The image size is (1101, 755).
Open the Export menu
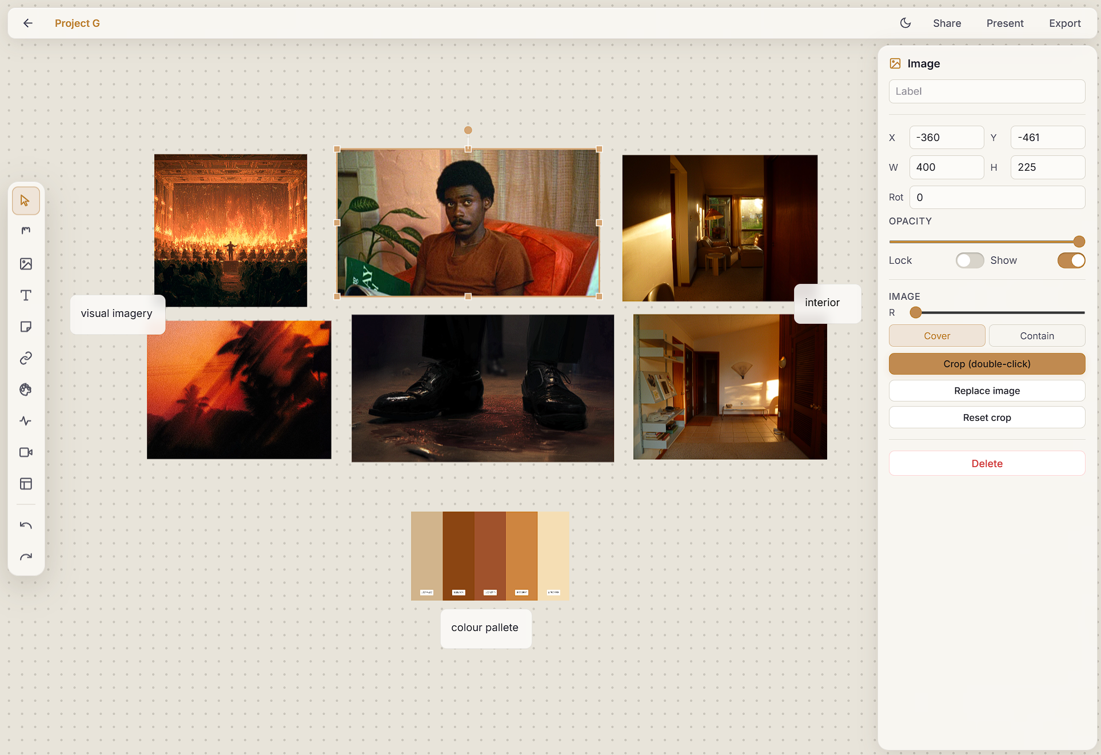click(x=1064, y=23)
